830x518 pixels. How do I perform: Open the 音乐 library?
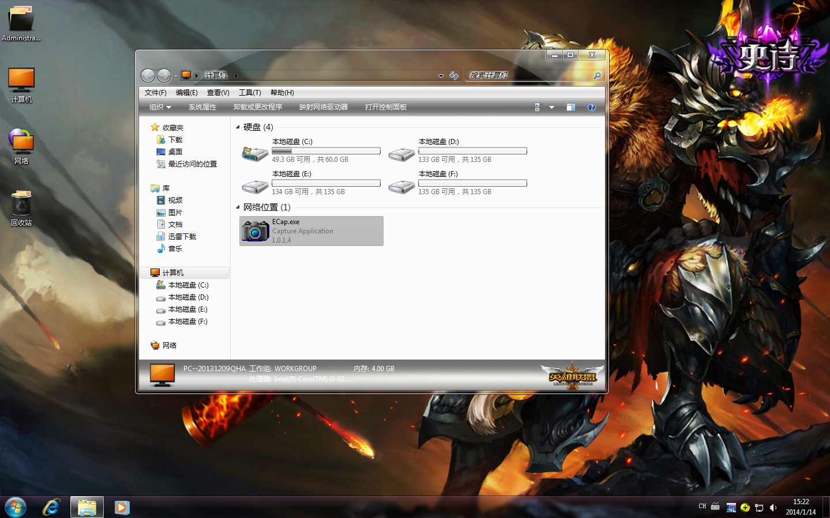pos(170,249)
